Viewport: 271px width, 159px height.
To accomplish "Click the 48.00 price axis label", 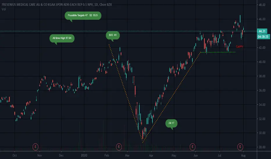I will click(x=262, y=5).
